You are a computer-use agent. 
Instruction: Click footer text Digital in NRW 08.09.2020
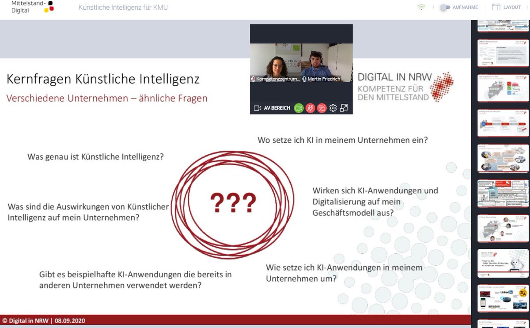[x=43, y=321]
